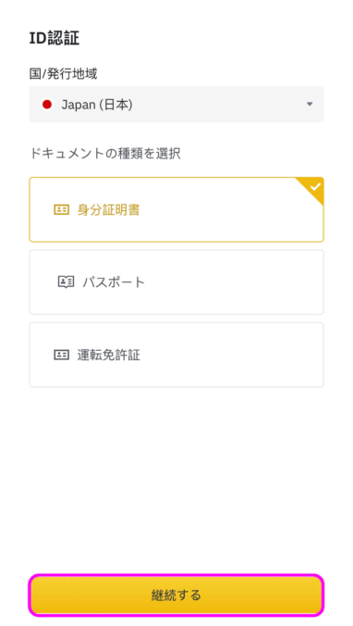Viewport: 353px width, 626px height.
Task: Click the 運転免許証 text label
Action: 108,355
